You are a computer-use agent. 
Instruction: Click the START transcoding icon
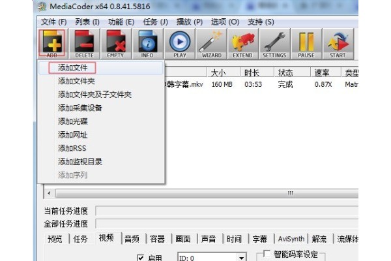tap(338, 44)
